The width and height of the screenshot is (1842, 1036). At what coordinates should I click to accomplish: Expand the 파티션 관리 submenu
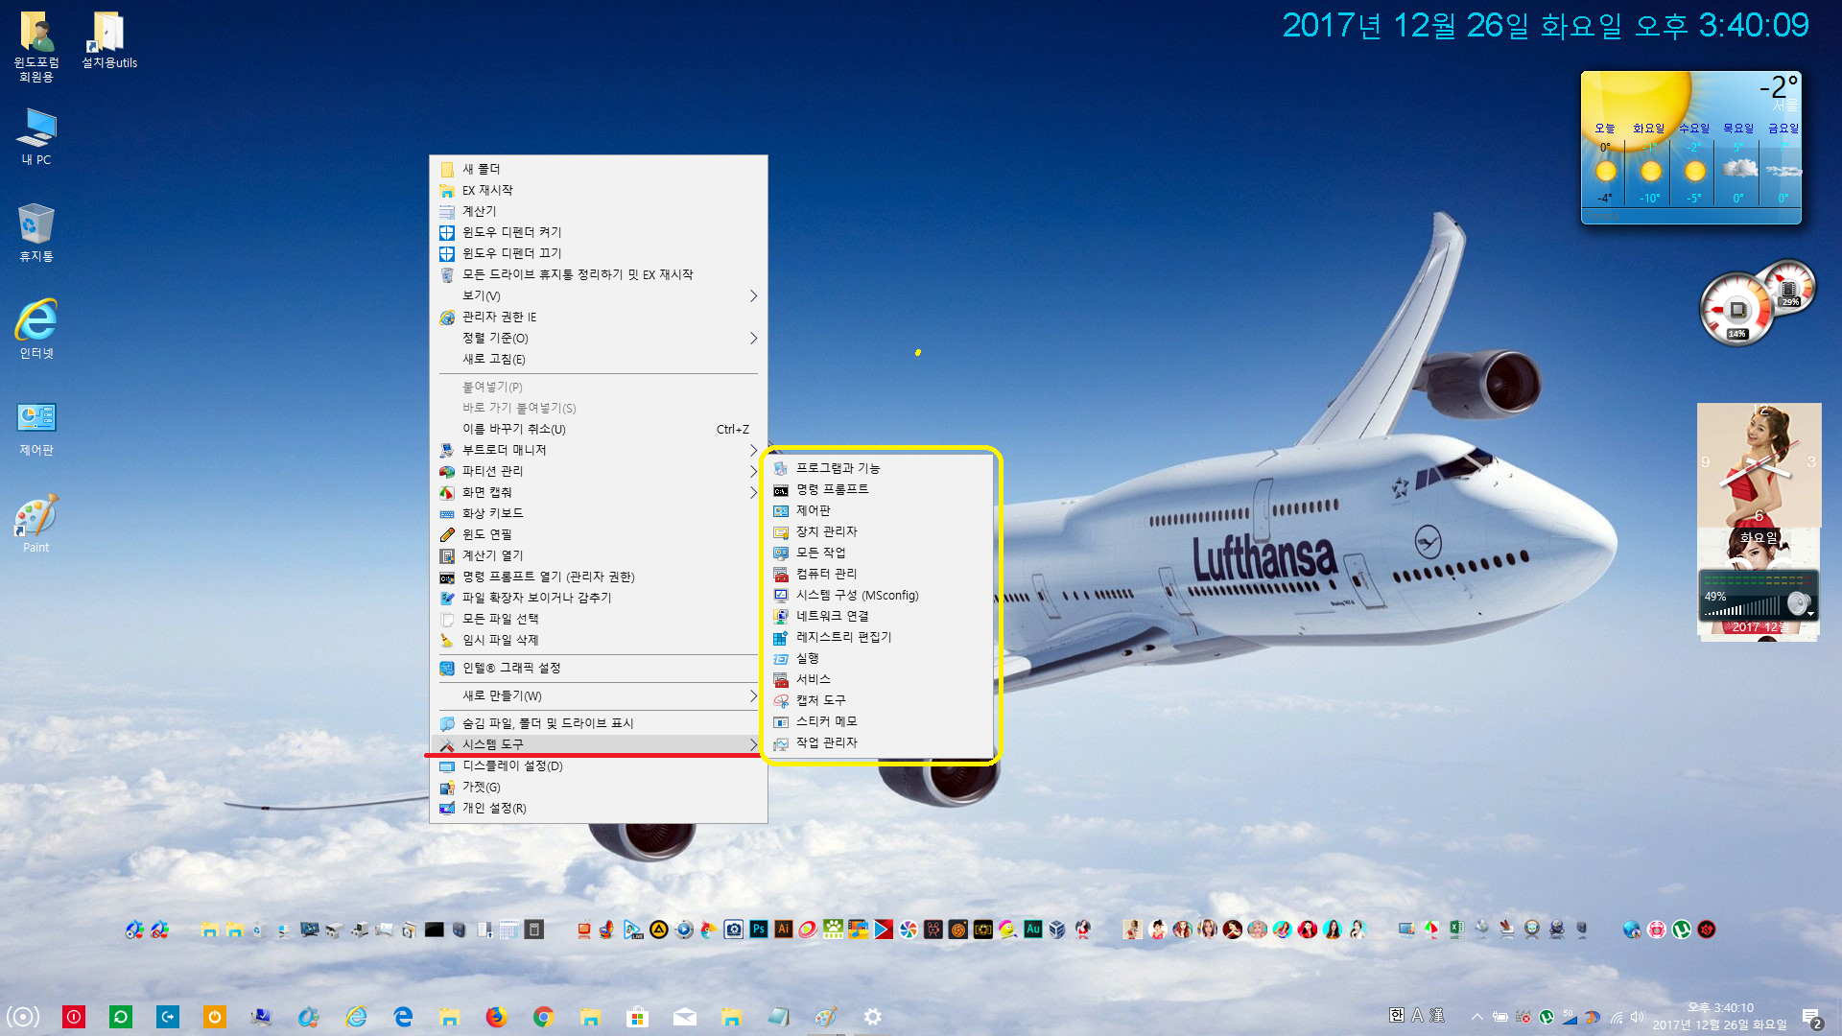[x=599, y=471]
